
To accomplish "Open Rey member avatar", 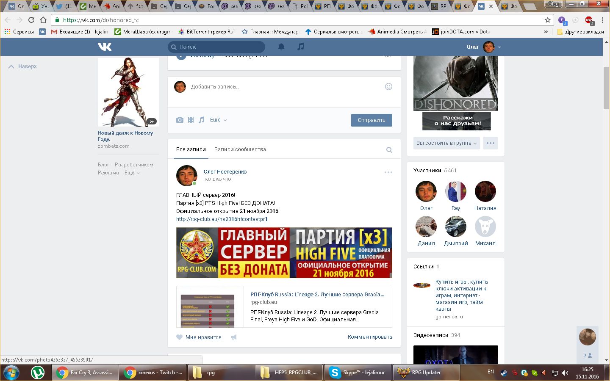I will pos(456,191).
